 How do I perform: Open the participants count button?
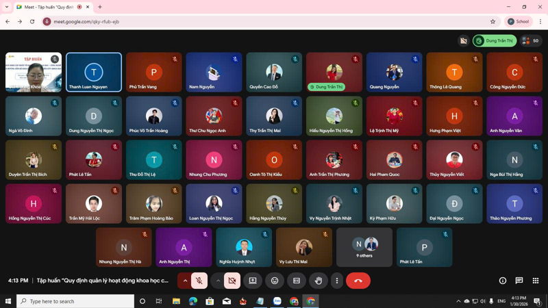531,41
